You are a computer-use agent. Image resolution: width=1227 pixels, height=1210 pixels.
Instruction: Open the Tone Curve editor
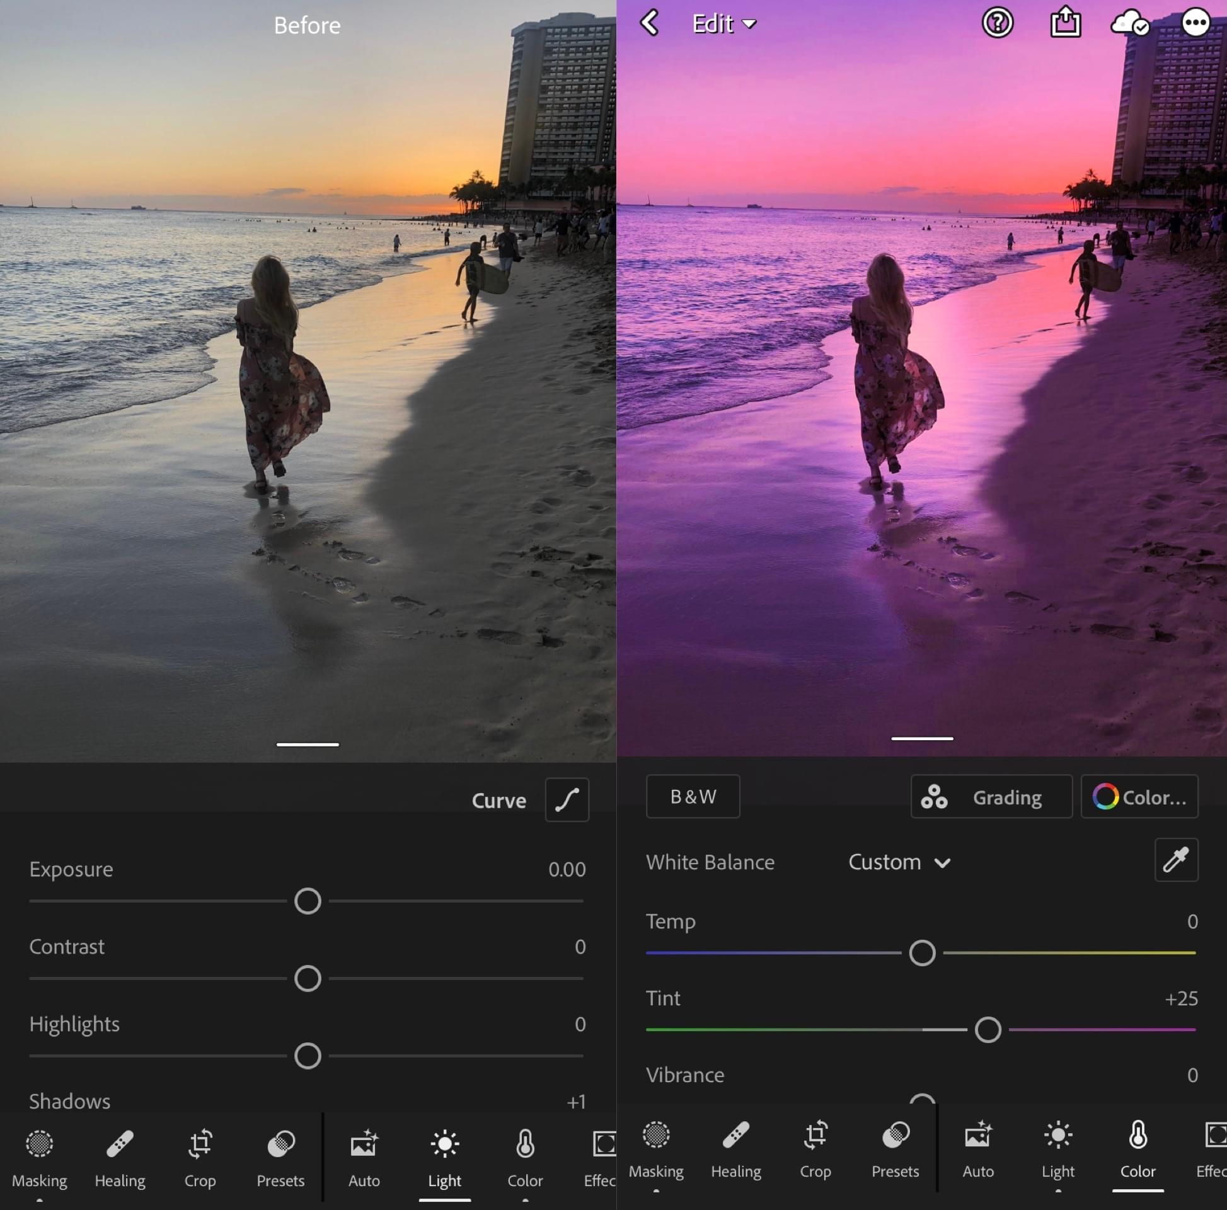click(566, 800)
